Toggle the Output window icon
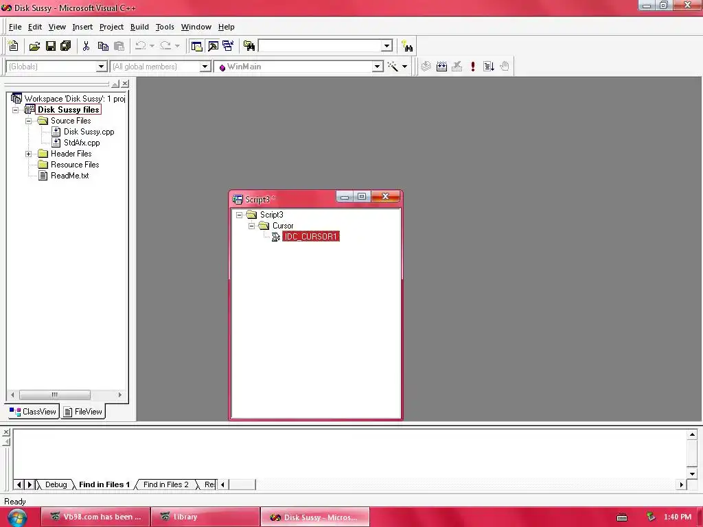The width and height of the screenshot is (703, 527). (x=213, y=46)
